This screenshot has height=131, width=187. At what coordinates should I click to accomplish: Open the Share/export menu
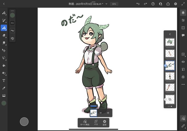click(168, 4)
